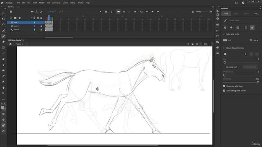Add a new custom brush shape
262x147 pixels.
246,54
